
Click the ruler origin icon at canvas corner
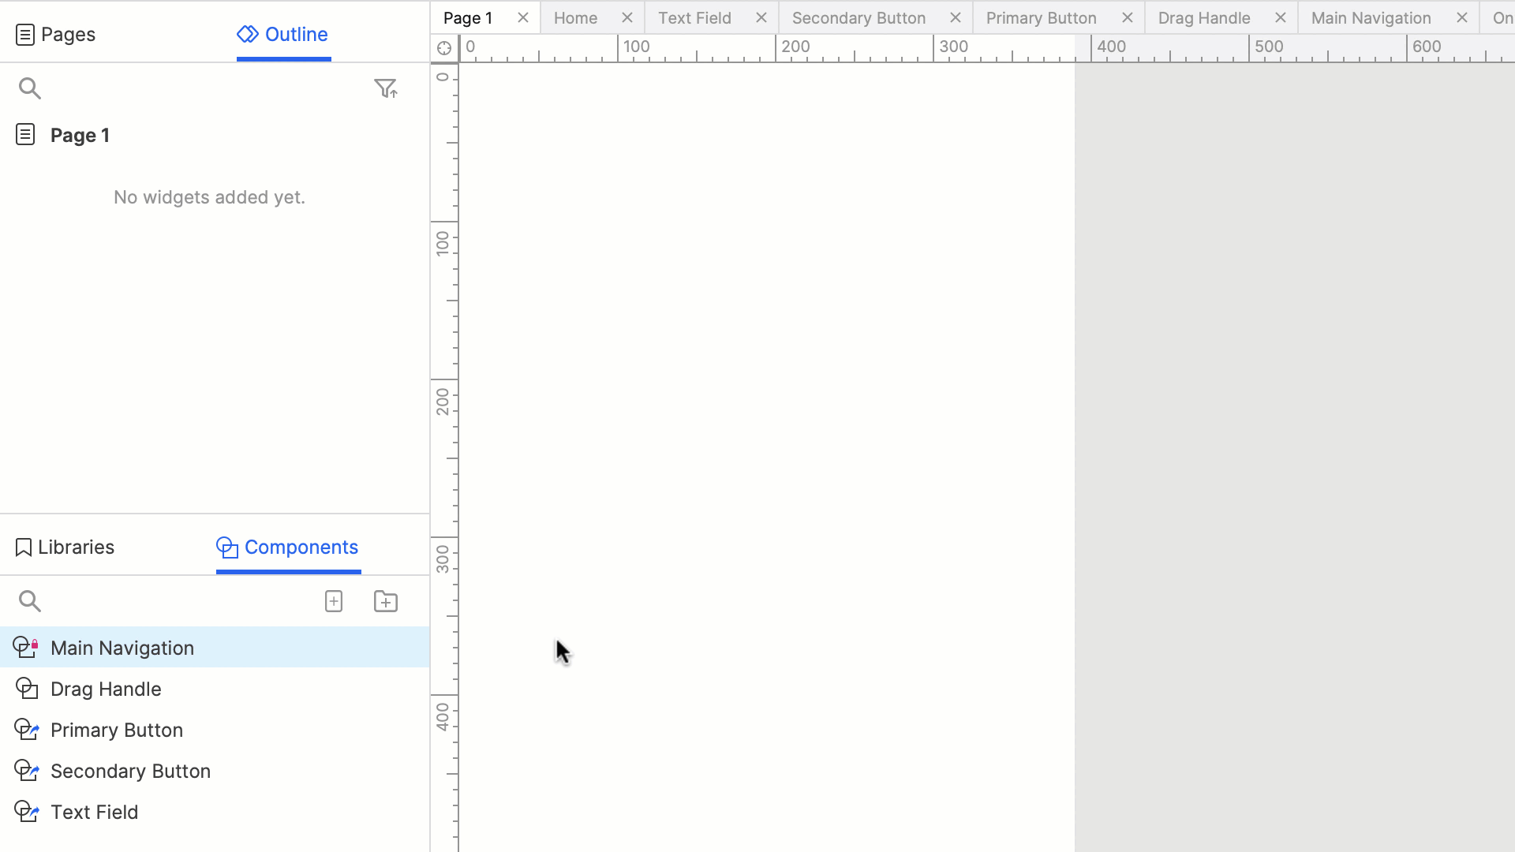[x=444, y=48]
